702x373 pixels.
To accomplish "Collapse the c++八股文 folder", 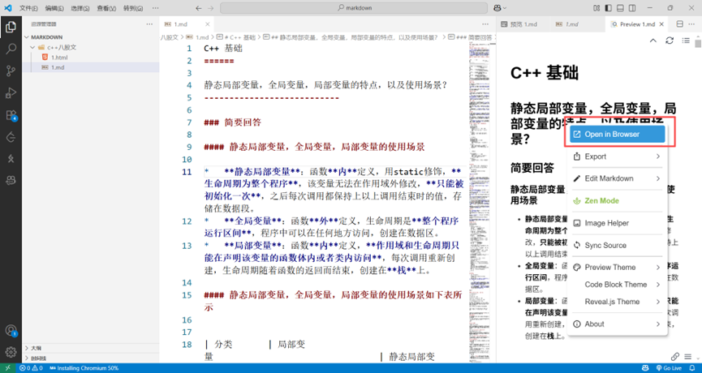I will (x=90, y=47).
